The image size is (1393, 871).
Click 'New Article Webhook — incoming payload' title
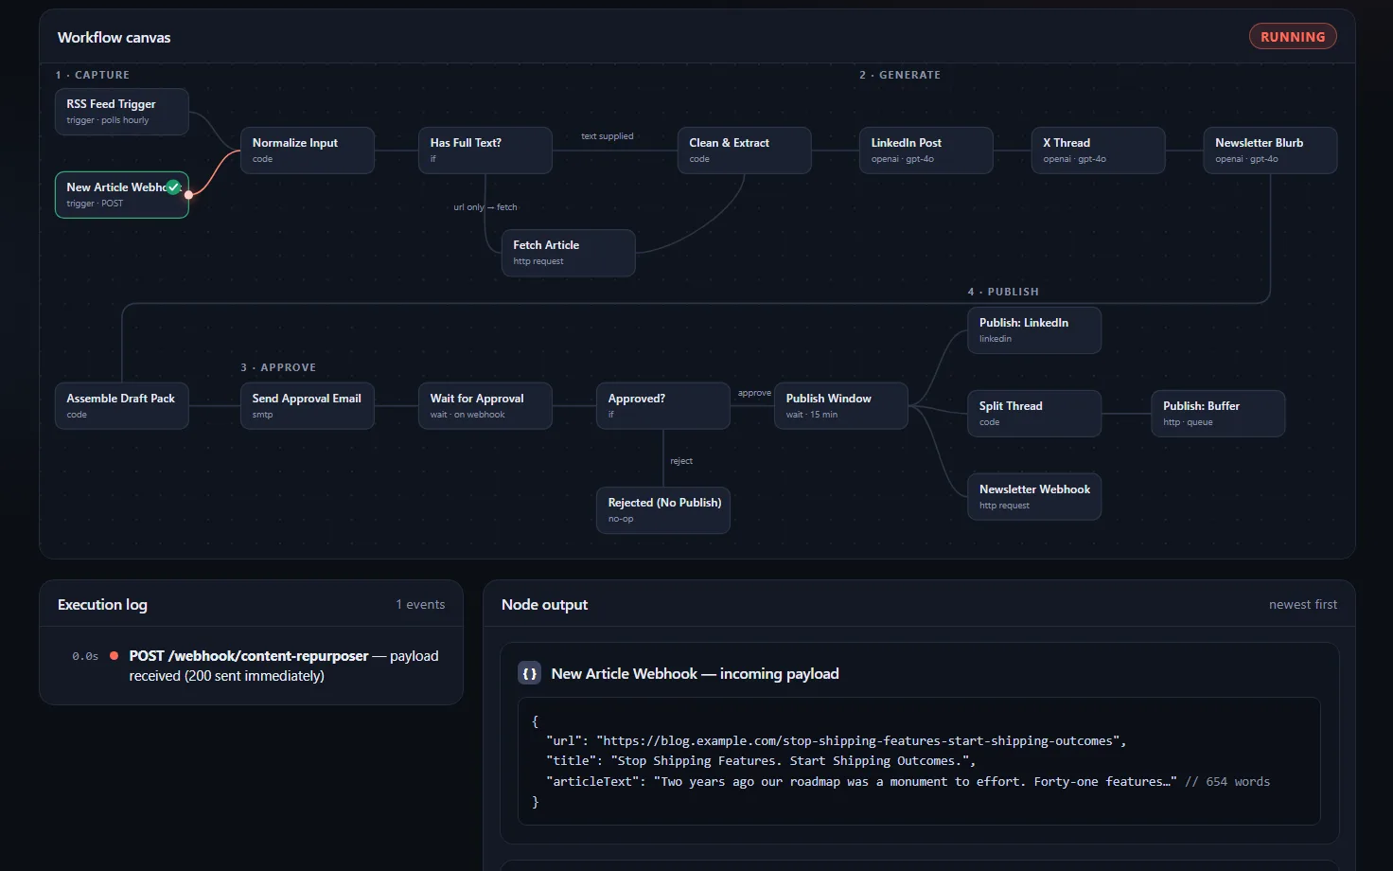[695, 674]
